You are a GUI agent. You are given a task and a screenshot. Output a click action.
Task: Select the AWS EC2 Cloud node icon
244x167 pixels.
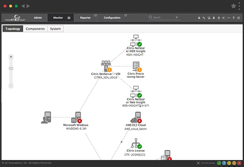(x=136, y=118)
